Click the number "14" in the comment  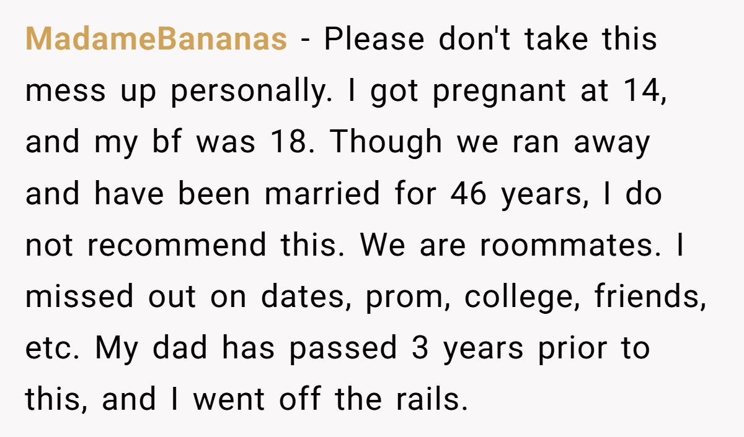point(647,92)
